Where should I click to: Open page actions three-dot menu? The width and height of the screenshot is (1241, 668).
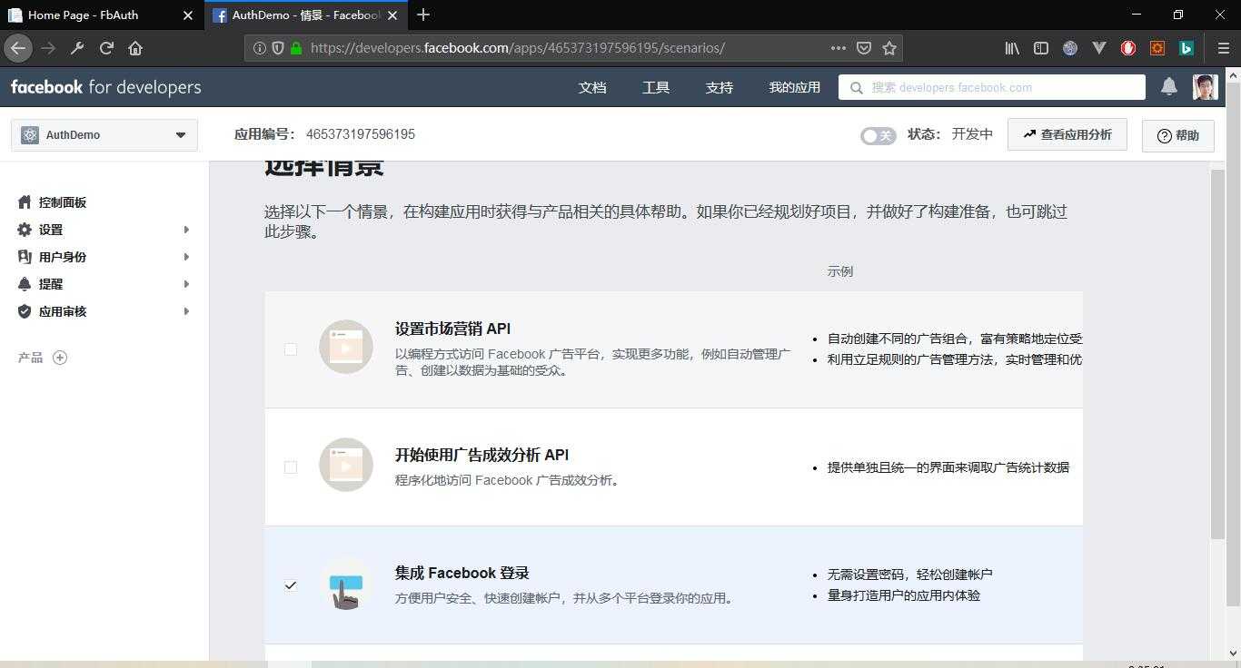click(839, 48)
